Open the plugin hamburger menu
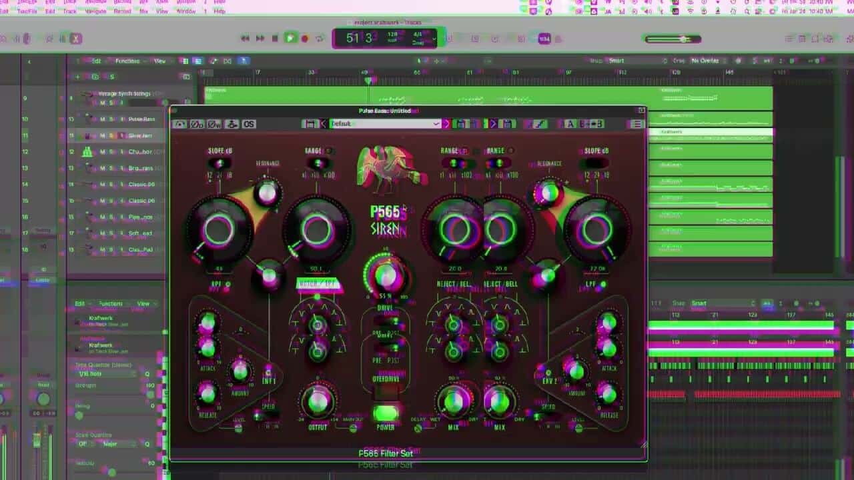 tap(636, 124)
